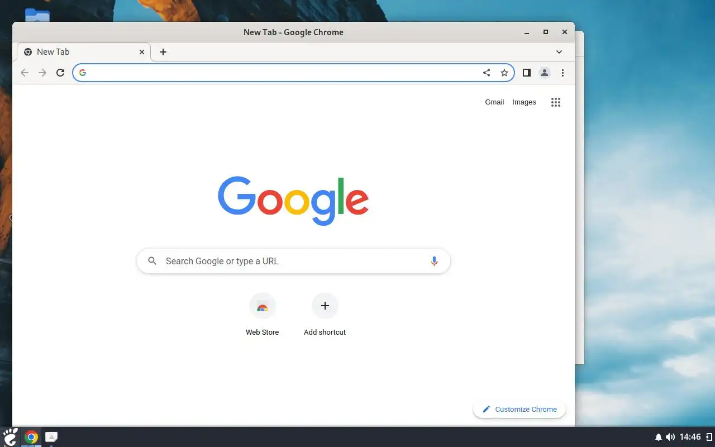
Task: Click the magnifier icon in the search box
Action: click(x=152, y=261)
